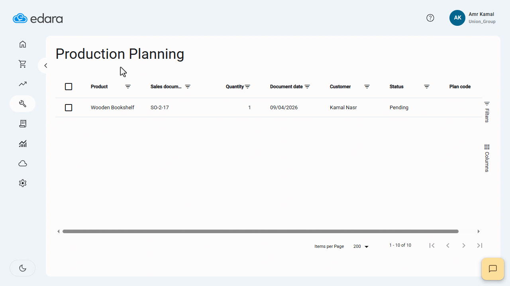Open the Customer column filter menu
This screenshot has height=286, width=510.
tap(367, 87)
